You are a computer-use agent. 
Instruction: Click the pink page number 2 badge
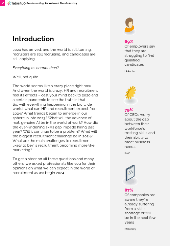(x=3, y=3)
